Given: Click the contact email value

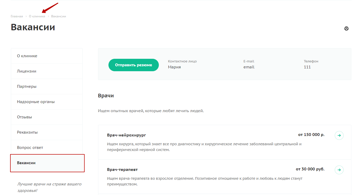Looking at the screenshot, I should (249, 67).
